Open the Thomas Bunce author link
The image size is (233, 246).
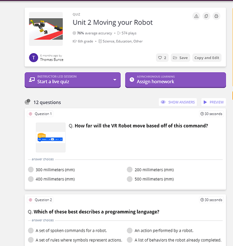pos(52,60)
